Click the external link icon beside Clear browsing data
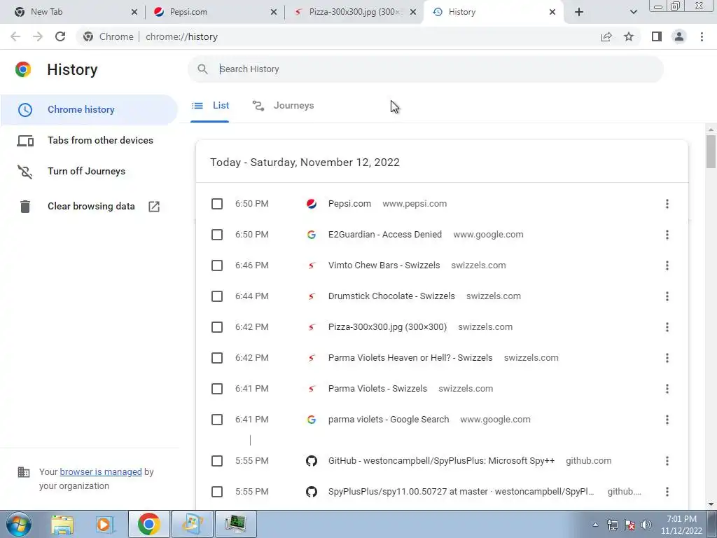 154,207
